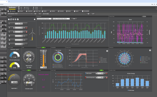Click the logout arrow icon in header
Screen dimensions: 157x97
click(x=19, y=7)
